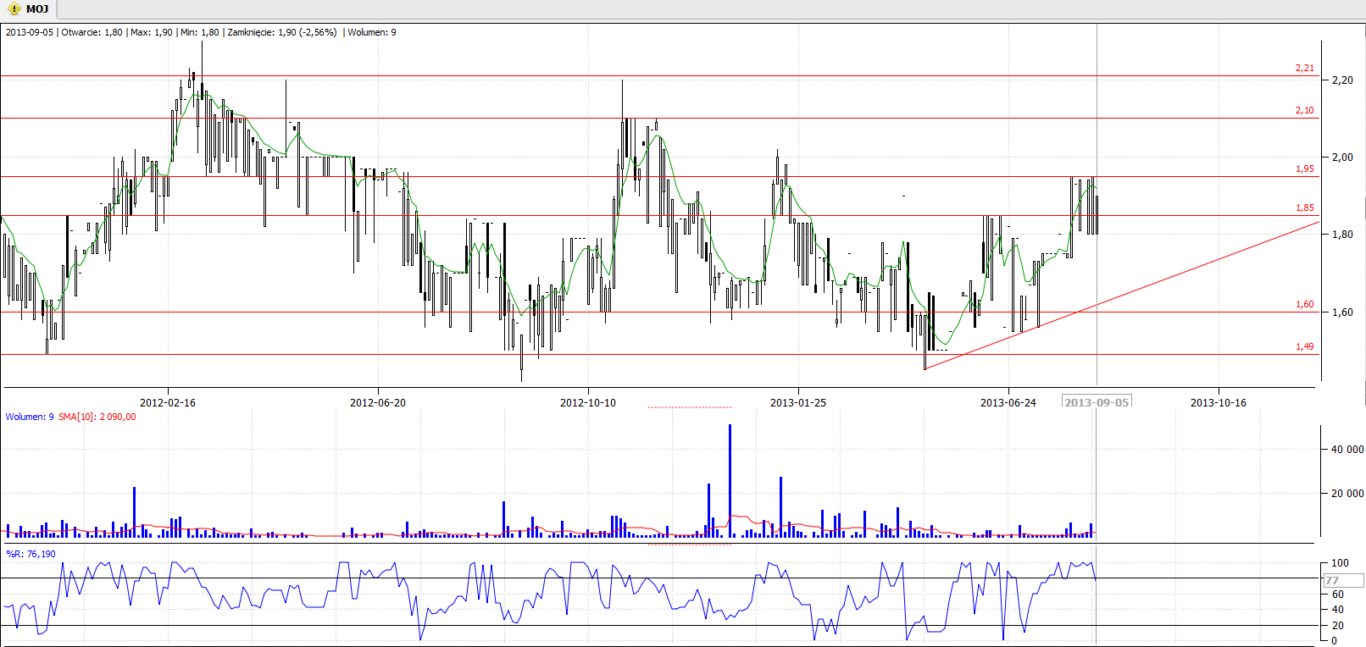
Task: Click the yellow warning icon beside MOJ
Action: [x=14, y=8]
